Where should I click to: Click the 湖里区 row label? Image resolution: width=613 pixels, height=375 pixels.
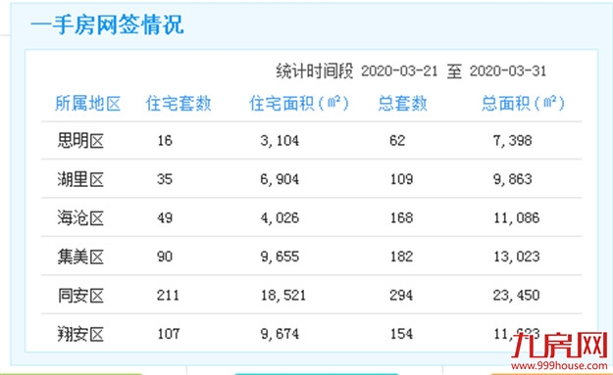pos(80,179)
